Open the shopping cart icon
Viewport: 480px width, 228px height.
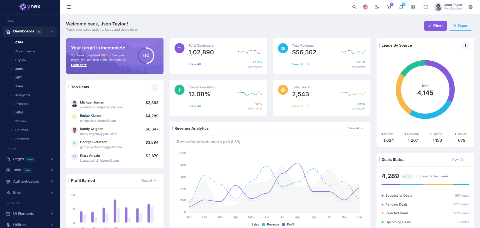point(389,7)
